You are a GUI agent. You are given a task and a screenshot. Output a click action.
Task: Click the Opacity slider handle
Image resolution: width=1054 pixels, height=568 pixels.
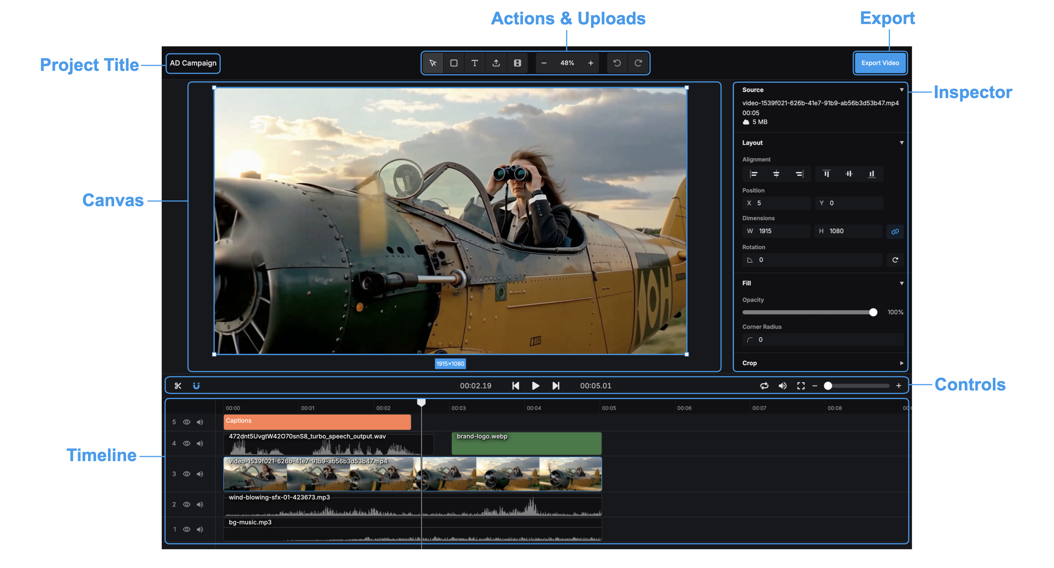[x=873, y=312]
